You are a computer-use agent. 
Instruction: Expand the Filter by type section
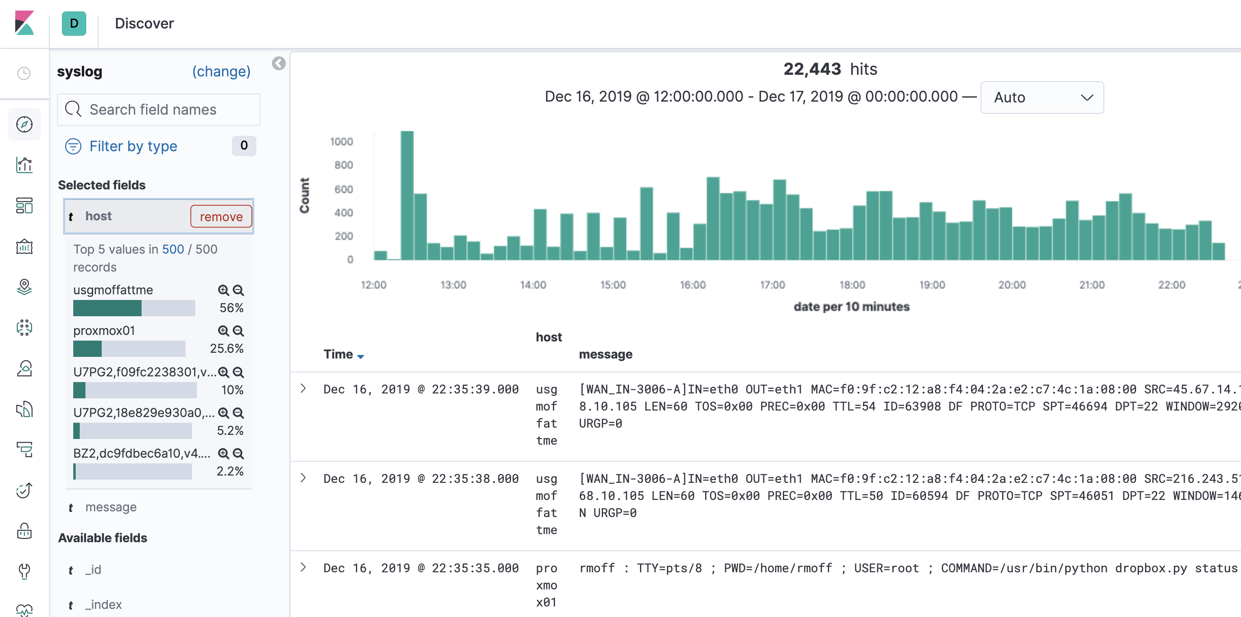(133, 146)
